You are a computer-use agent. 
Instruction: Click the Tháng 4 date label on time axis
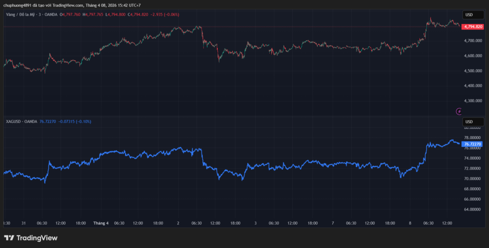(101, 223)
